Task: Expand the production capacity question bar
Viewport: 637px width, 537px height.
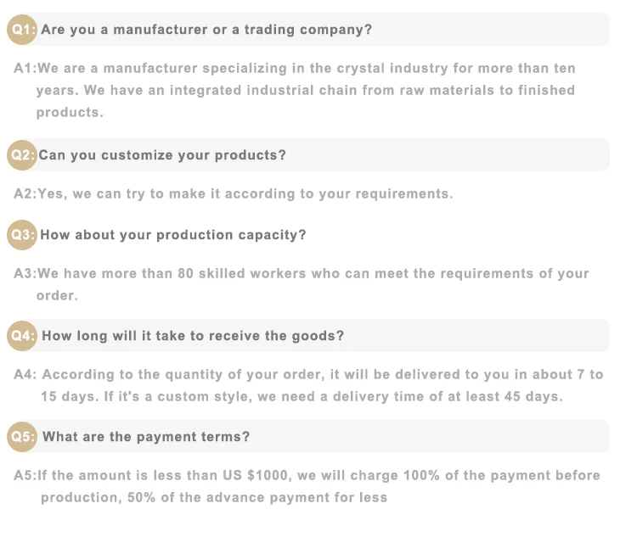Action: point(308,235)
